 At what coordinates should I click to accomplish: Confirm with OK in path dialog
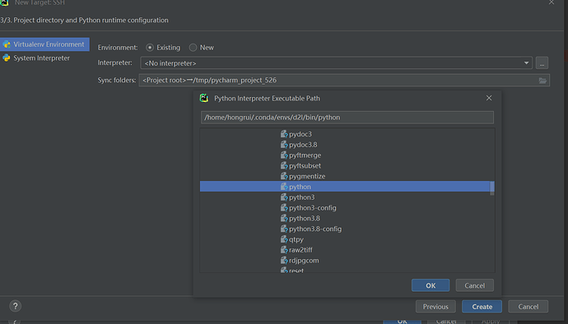(431, 285)
